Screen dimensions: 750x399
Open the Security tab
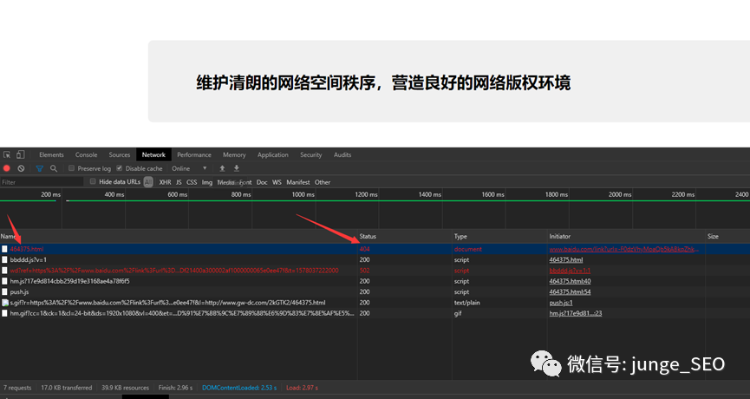coord(311,154)
